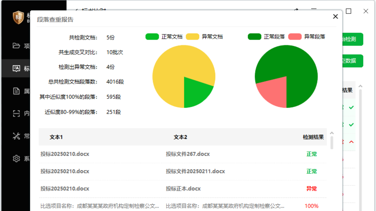Close the 段落查重报告 dialog

point(335,16)
